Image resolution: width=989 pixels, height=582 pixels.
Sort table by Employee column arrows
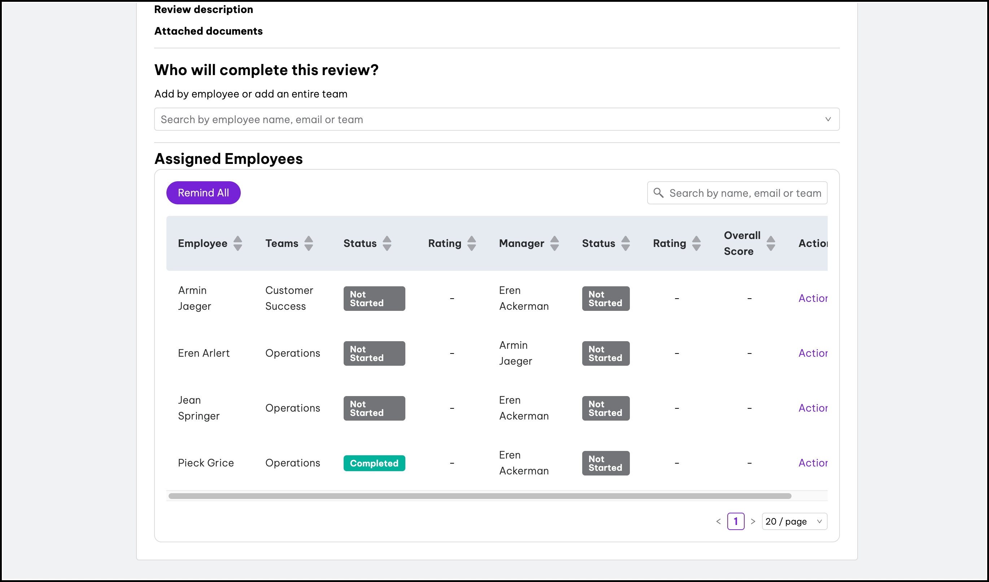[x=238, y=243]
